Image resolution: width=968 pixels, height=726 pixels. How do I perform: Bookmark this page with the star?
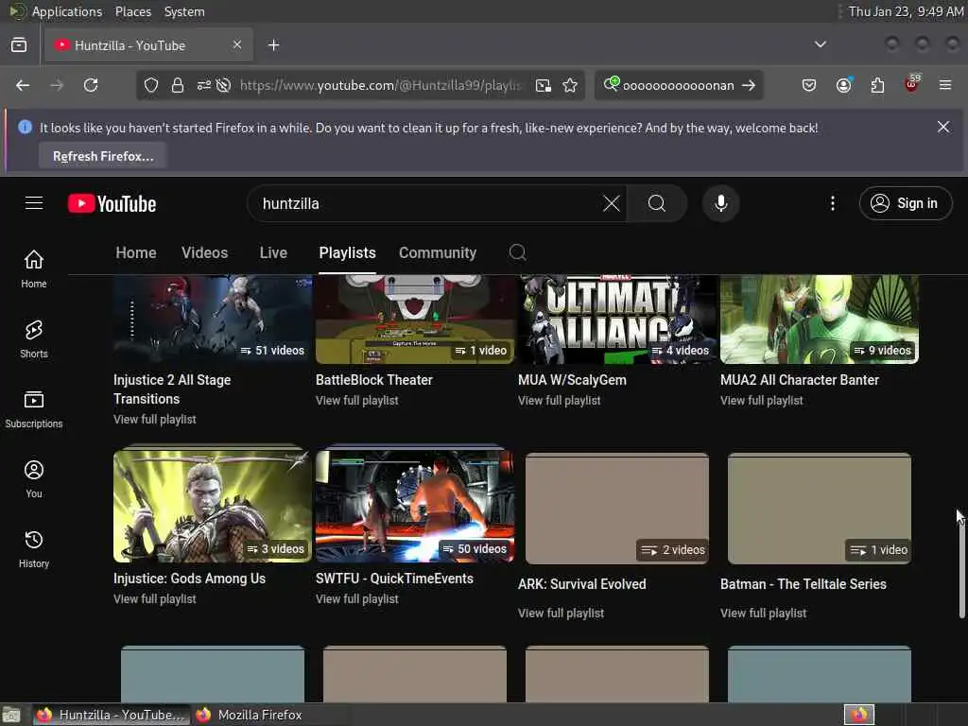(570, 85)
